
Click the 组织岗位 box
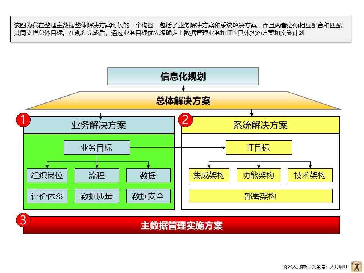[47, 176]
